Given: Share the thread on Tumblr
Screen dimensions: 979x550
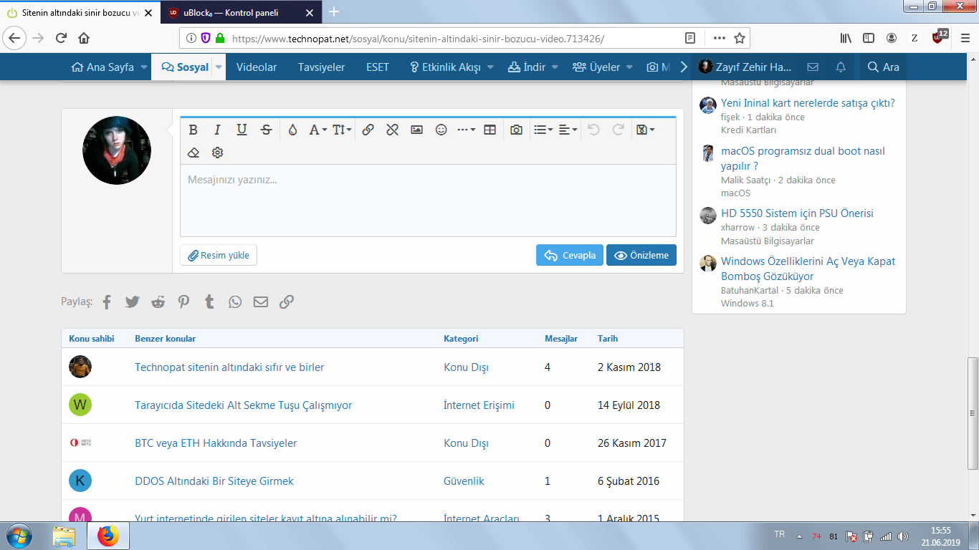Looking at the screenshot, I should tap(209, 302).
